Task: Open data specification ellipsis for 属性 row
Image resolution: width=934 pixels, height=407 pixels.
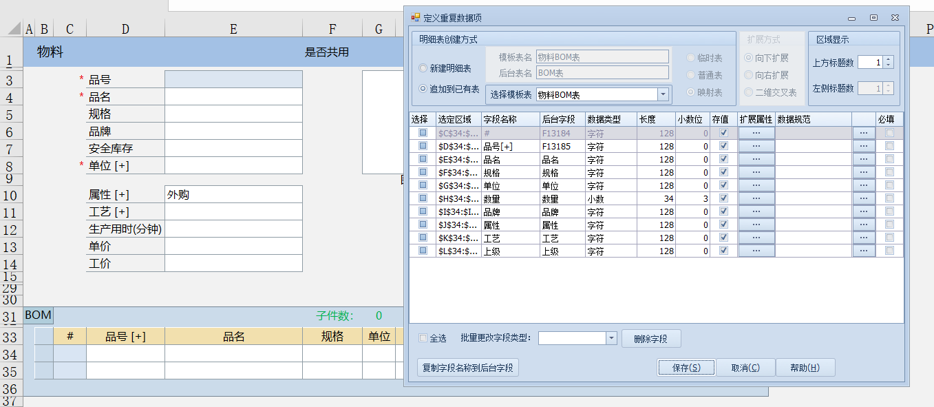Action: pos(863,225)
